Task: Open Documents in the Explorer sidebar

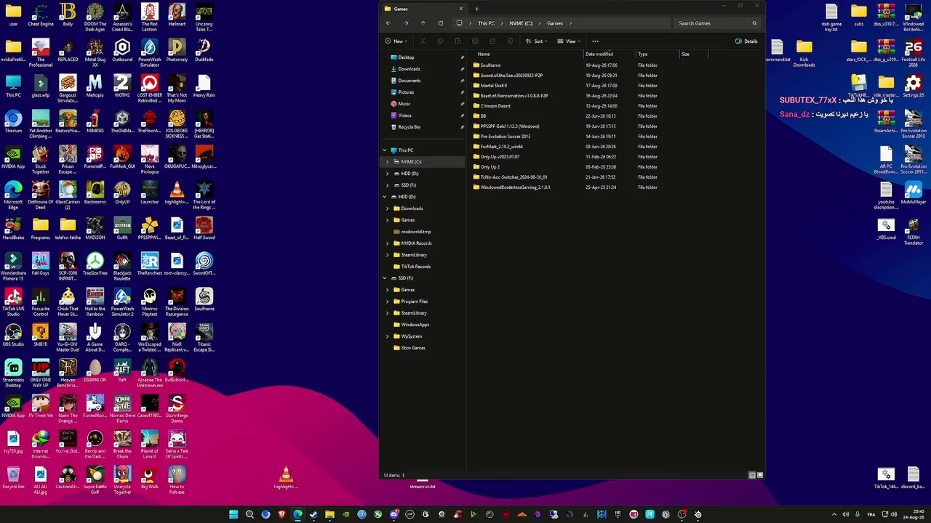Action: pyautogui.click(x=409, y=81)
